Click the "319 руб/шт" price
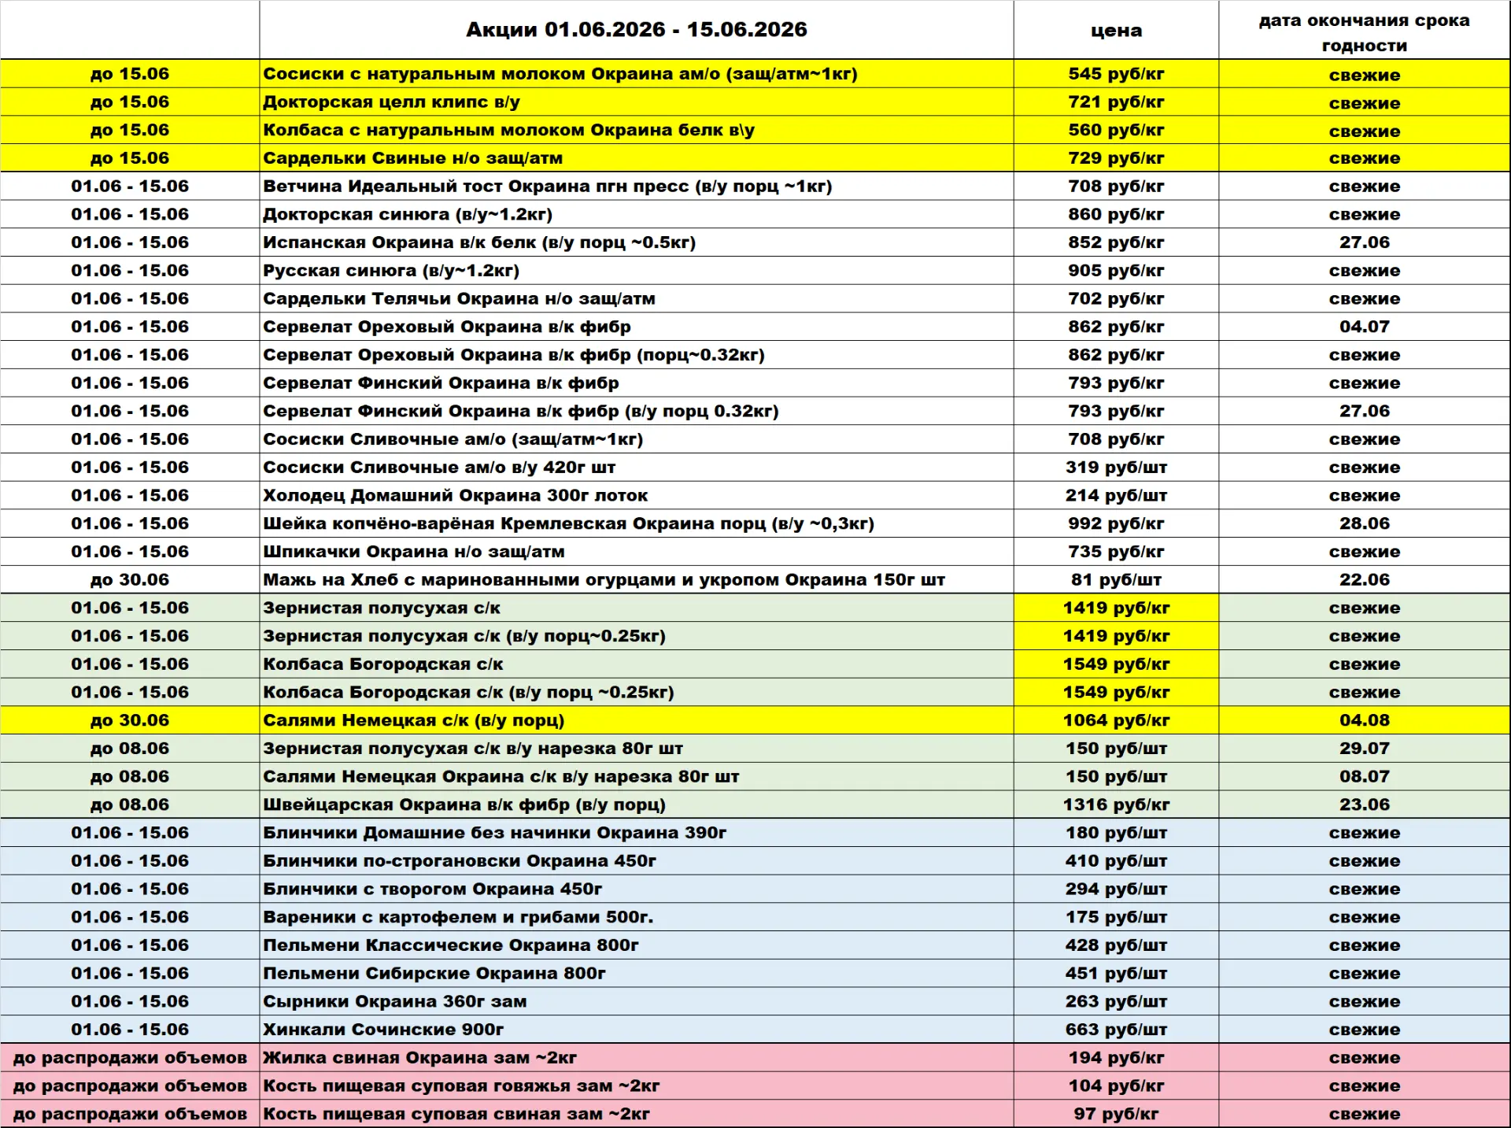The width and height of the screenshot is (1511, 1128). point(1116,468)
